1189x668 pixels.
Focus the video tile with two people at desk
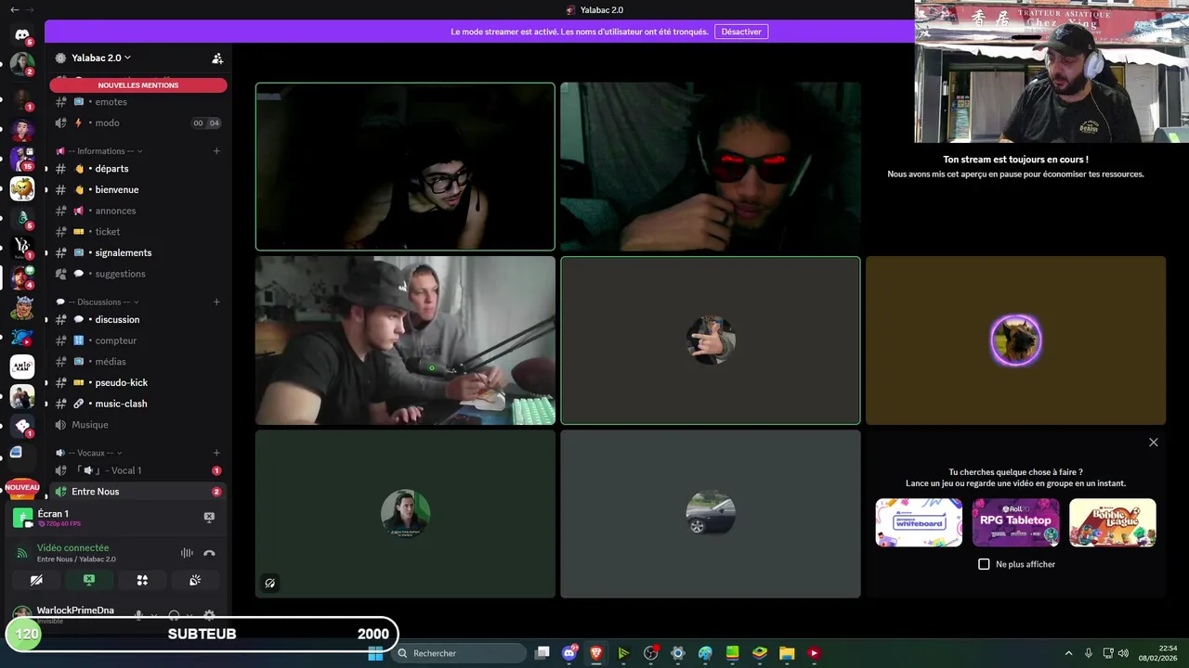pos(405,340)
